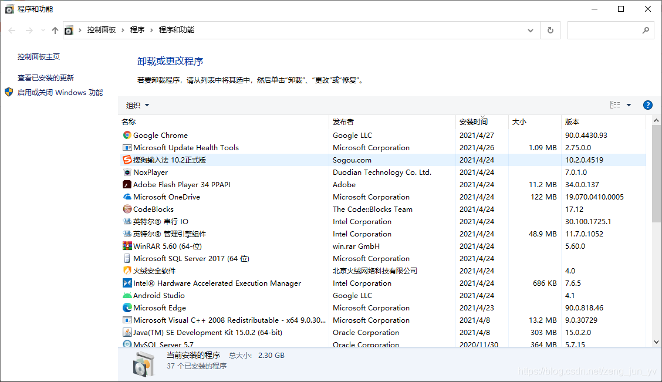Select the MySQL Server 5.7 row
662x382 pixels.
tap(382, 344)
